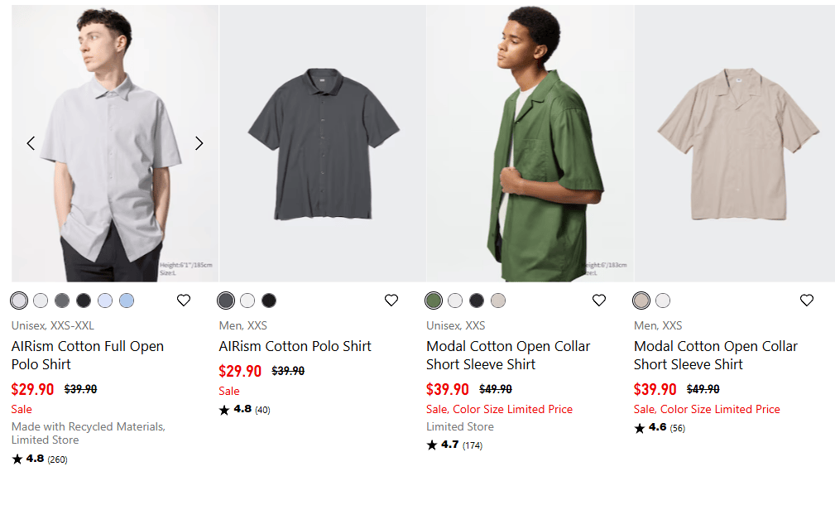The width and height of the screenshot is (835, 505).
Task: Select the black swatch on the Full Open Polo
Action: (x=84, y=301)
